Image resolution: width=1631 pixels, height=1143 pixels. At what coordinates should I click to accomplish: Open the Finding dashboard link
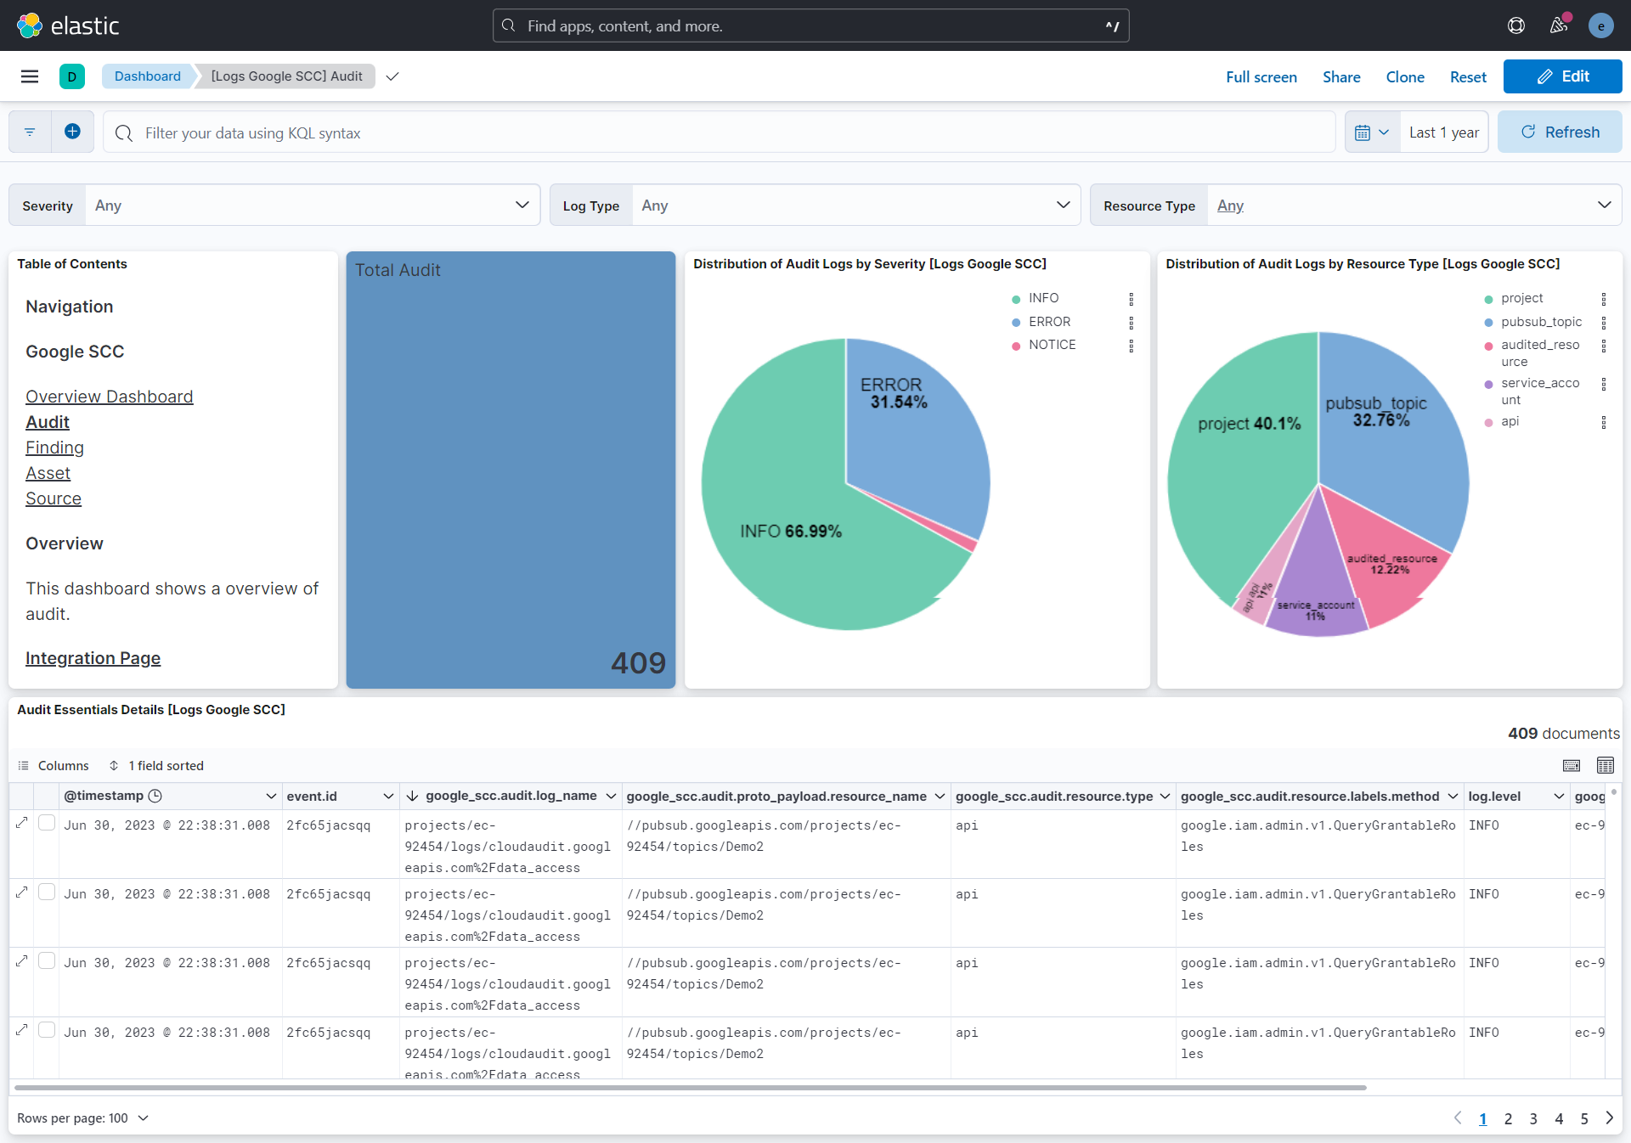pos(54,448)
